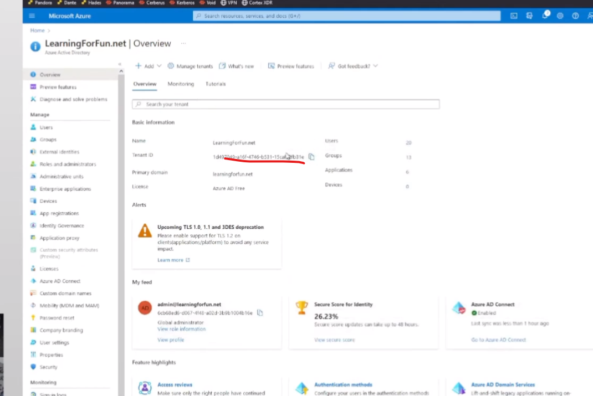The width and height of the screenshot is (593, 396).
Task: Open the VPN bookmark in browser bar
Action: point(229,3)
